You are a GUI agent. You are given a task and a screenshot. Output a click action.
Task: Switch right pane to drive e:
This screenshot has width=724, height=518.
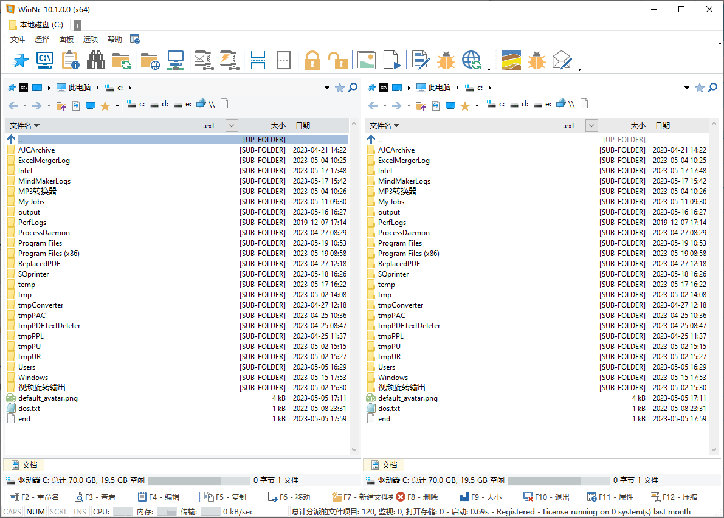tap(542, 105)
